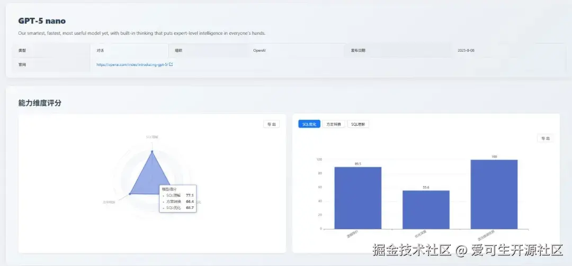This screenshot has height=266, width=572.
Task: Select the SQL优化 tab
Action: click(x=309, y=124)
